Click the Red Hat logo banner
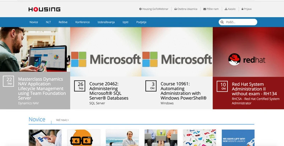This screenshot has height=146, width=284. (x=248, y=59)
